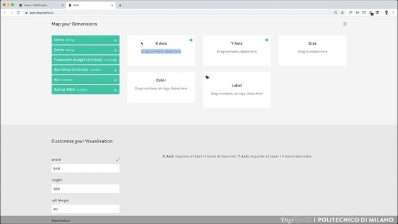398x224 pixels.
Task: Select the Production Budget (millions) dimension chip
Action: coord(86,60)
